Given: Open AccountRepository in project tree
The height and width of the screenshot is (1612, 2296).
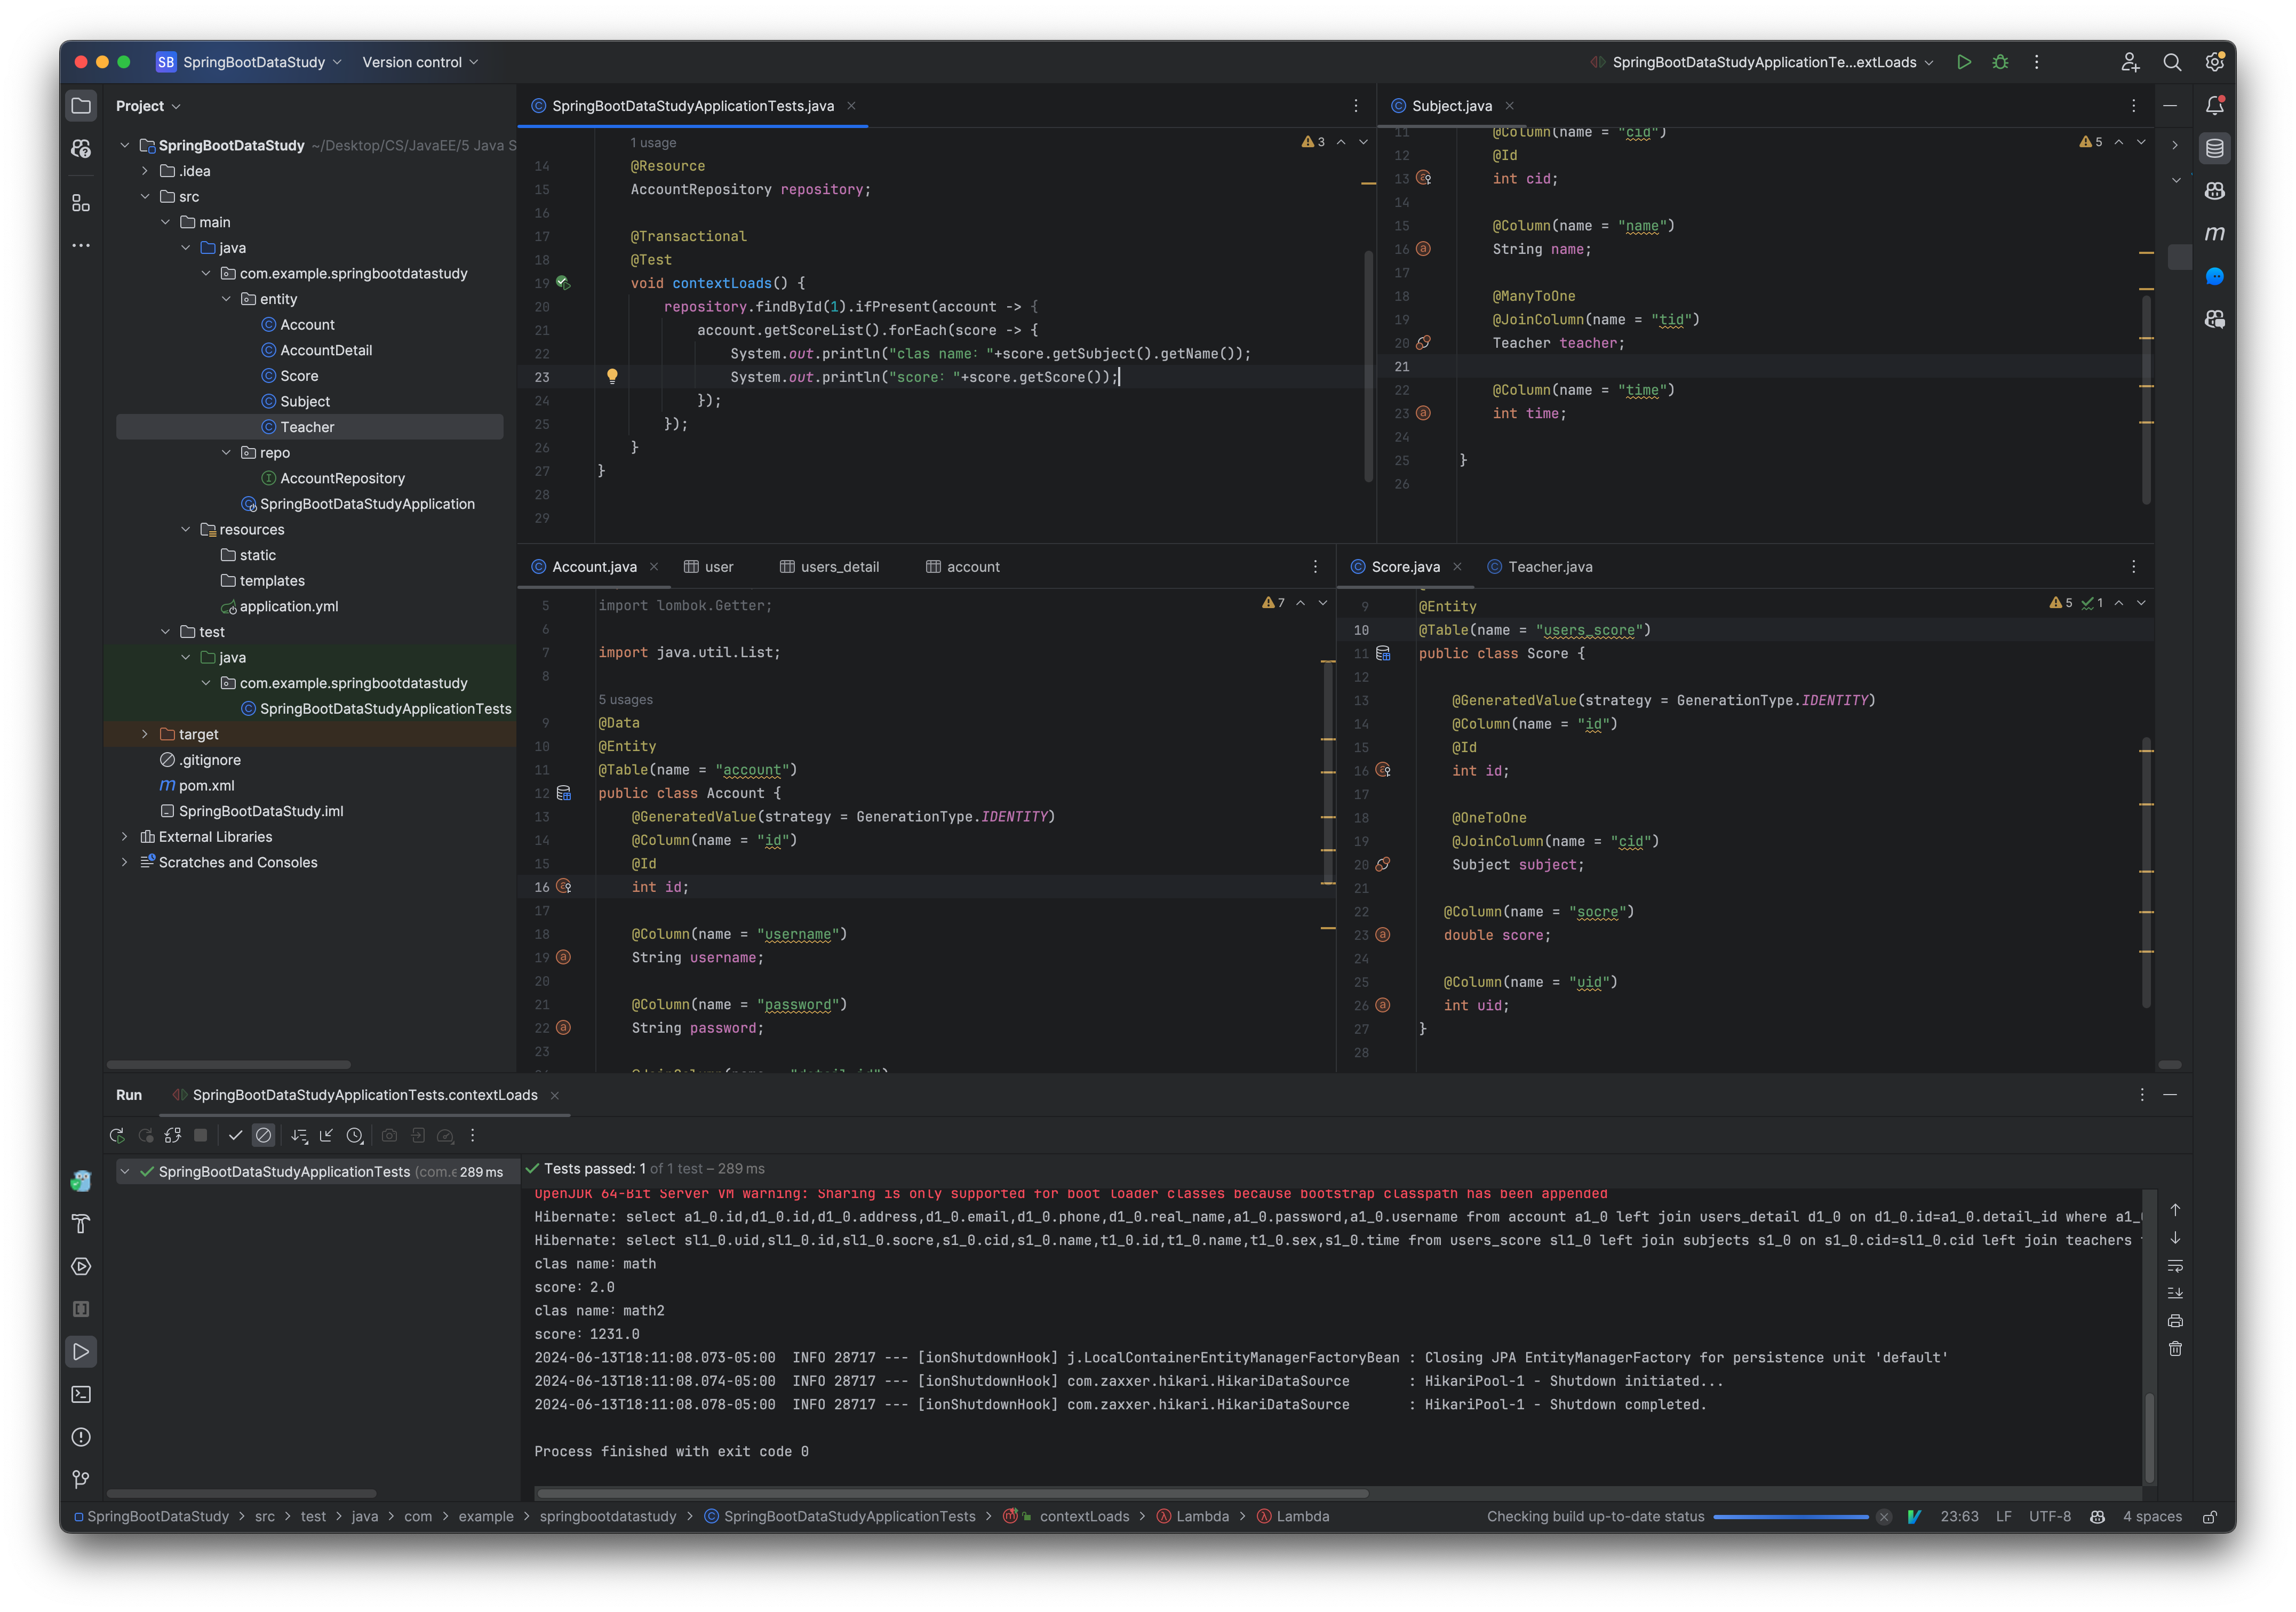Looking at the screenshot, I should pyautogui.click(x=342, y=479).
